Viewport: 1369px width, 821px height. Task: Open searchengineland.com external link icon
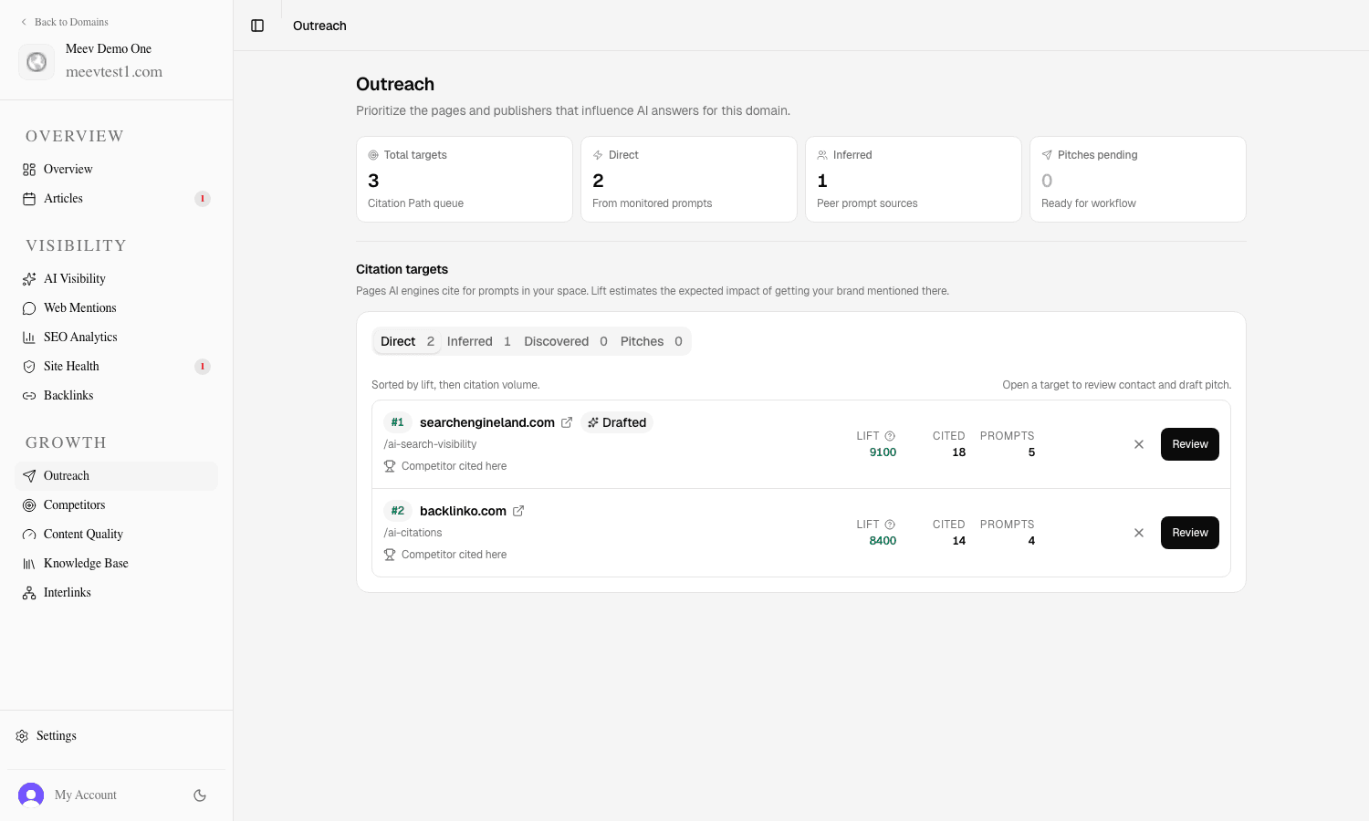pos(567,422)
